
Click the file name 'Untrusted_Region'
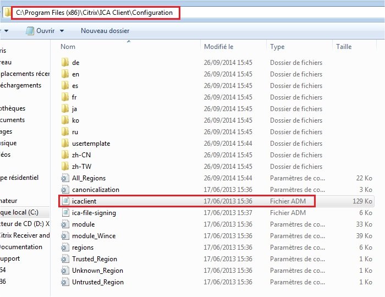(98, 282)
